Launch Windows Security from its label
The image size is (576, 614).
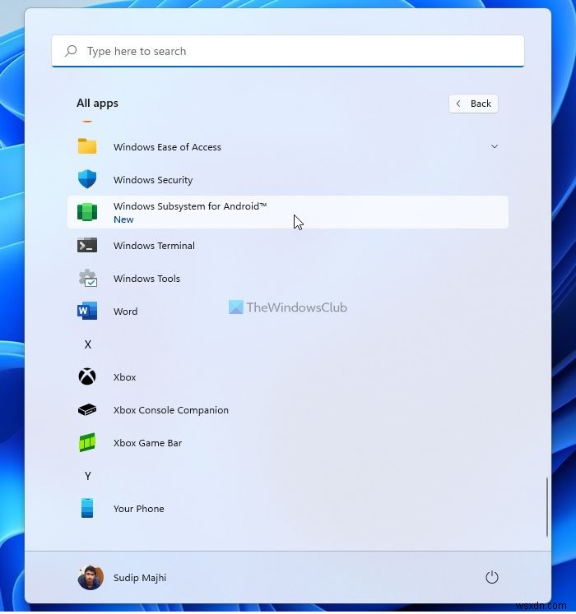pos(153,180)
